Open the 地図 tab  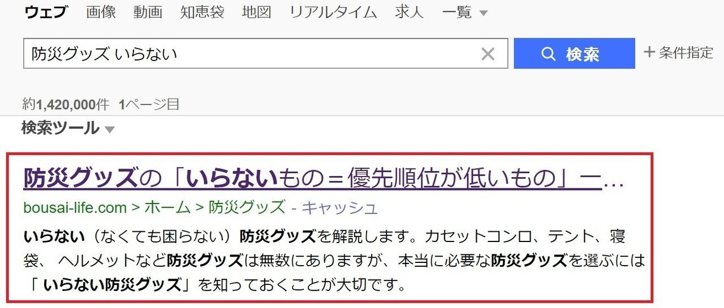point(256,12)
